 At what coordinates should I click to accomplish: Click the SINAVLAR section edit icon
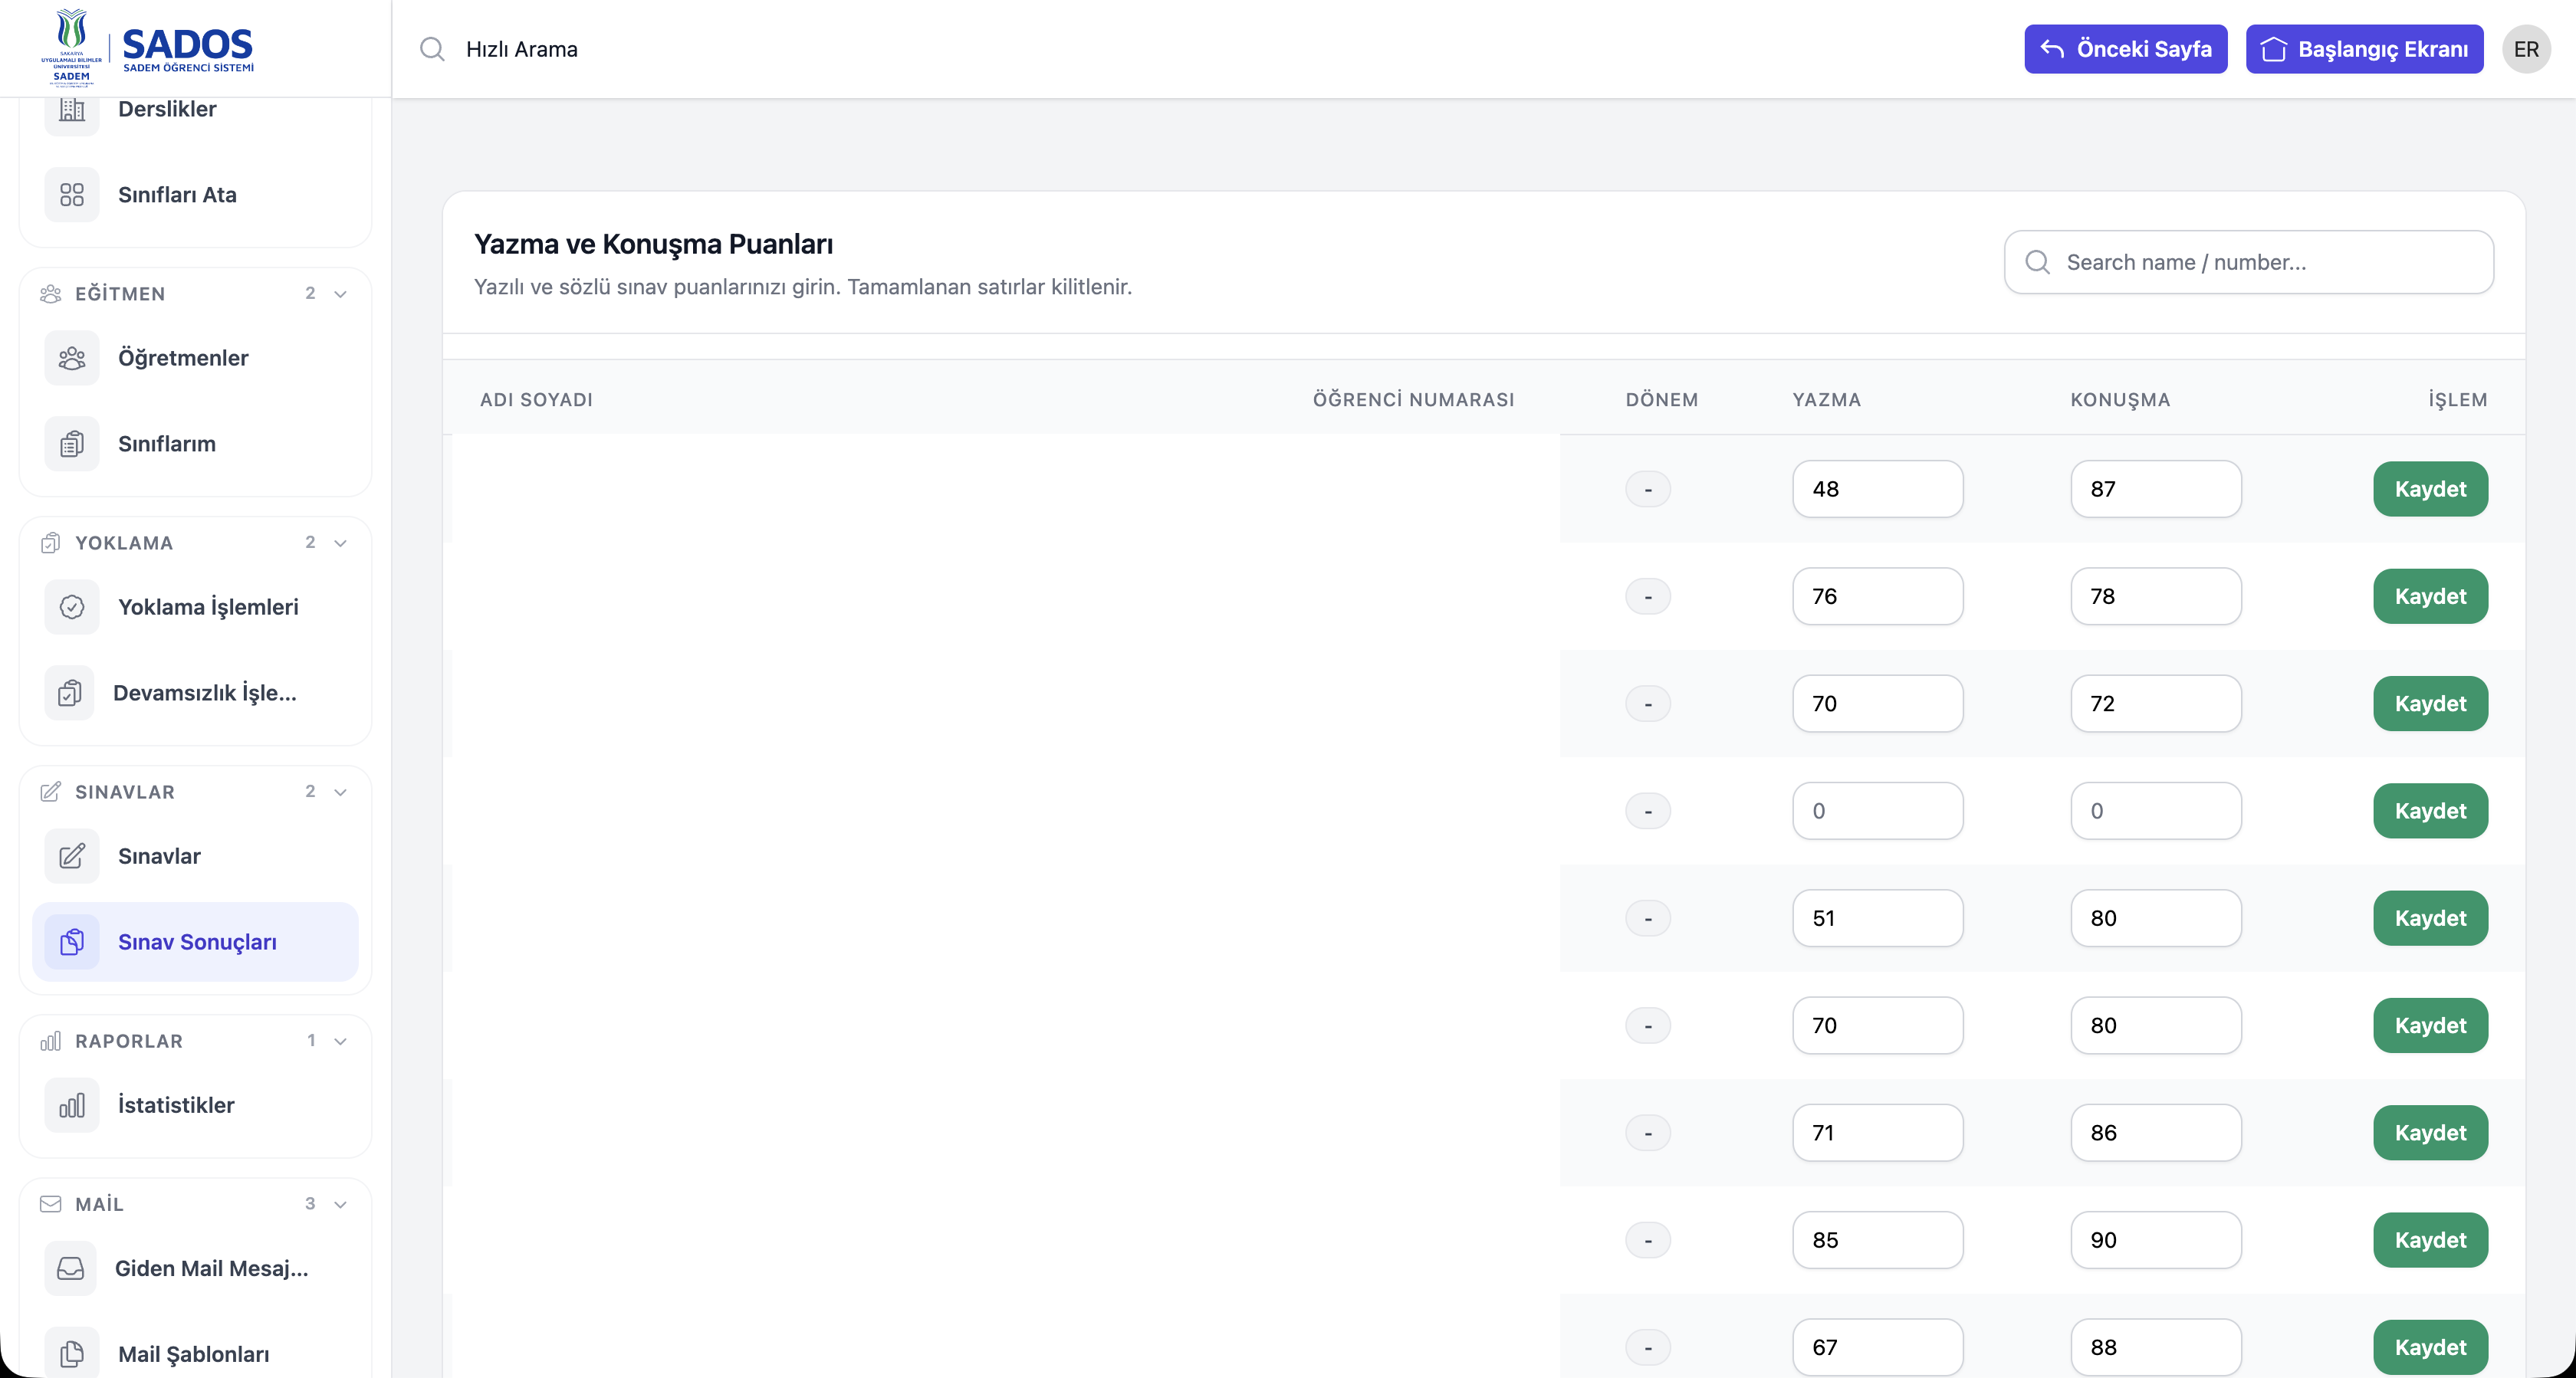[50, 792]
